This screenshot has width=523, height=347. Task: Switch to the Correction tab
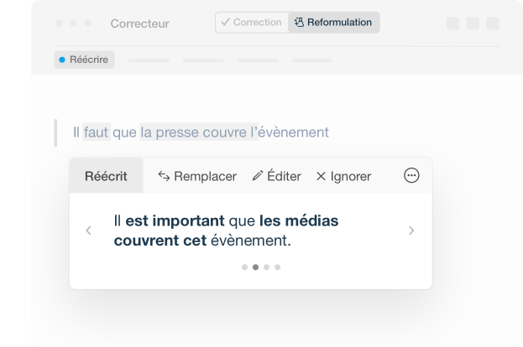(x=251, y=23)
